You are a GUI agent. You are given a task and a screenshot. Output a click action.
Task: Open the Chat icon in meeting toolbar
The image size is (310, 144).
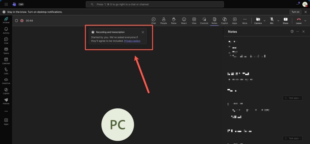153,20
